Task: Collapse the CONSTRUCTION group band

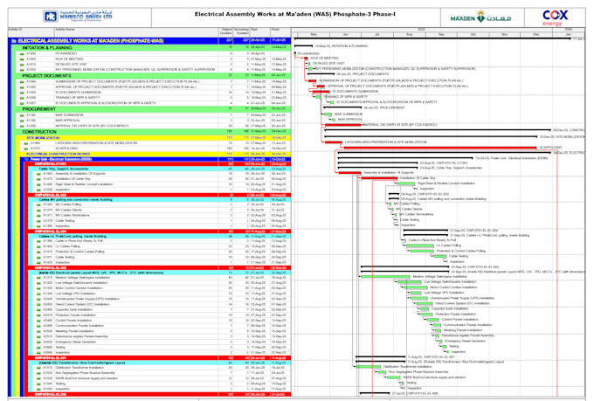Action: pos(149,132)
